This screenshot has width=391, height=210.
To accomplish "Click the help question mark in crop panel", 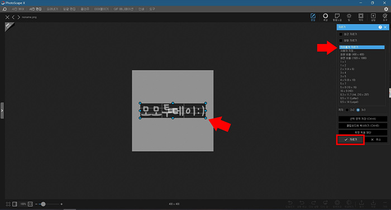I will pyautogui.click(x=380, y=27).
